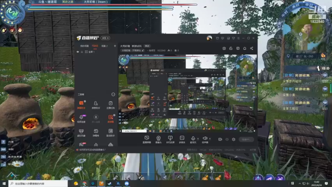Open the orange streaming app taskbar icon
Screen dimensions: 332x187
pyautogui.click(x=101, y=184)
